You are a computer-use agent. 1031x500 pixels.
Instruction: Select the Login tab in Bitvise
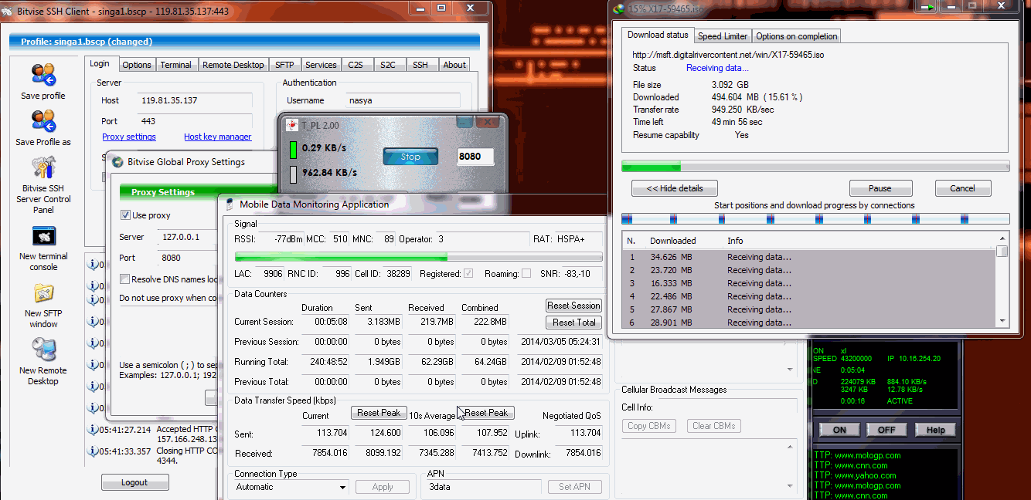pos(100,63)
